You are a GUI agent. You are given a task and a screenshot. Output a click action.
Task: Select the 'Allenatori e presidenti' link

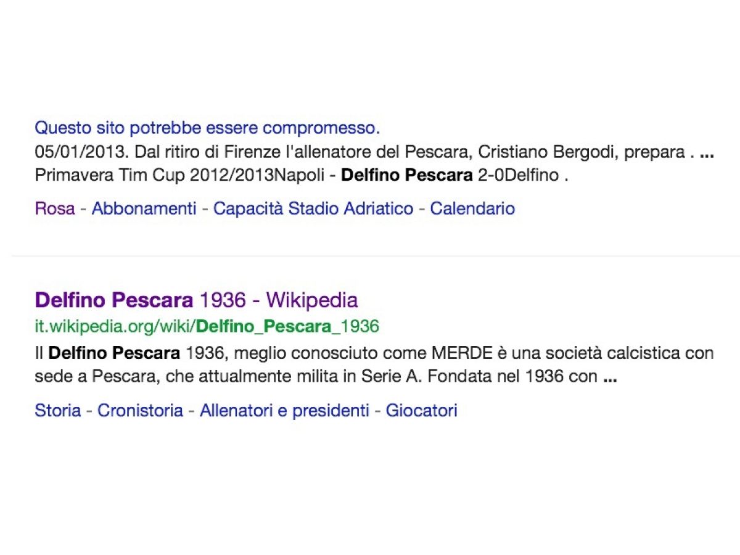coord(284,411)
